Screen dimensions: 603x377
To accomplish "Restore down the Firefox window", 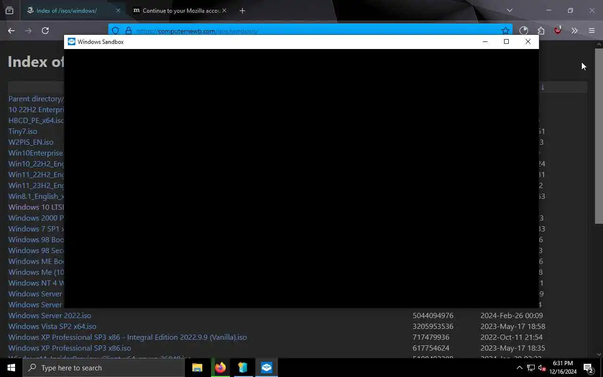I will [x=570, y=10].
